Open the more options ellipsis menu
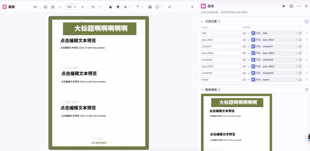The image size is (310, 151). click(299, 6)
